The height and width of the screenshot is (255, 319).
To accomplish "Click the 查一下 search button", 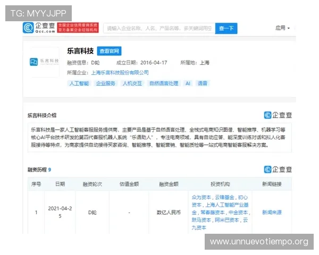I will pos(226,28).
